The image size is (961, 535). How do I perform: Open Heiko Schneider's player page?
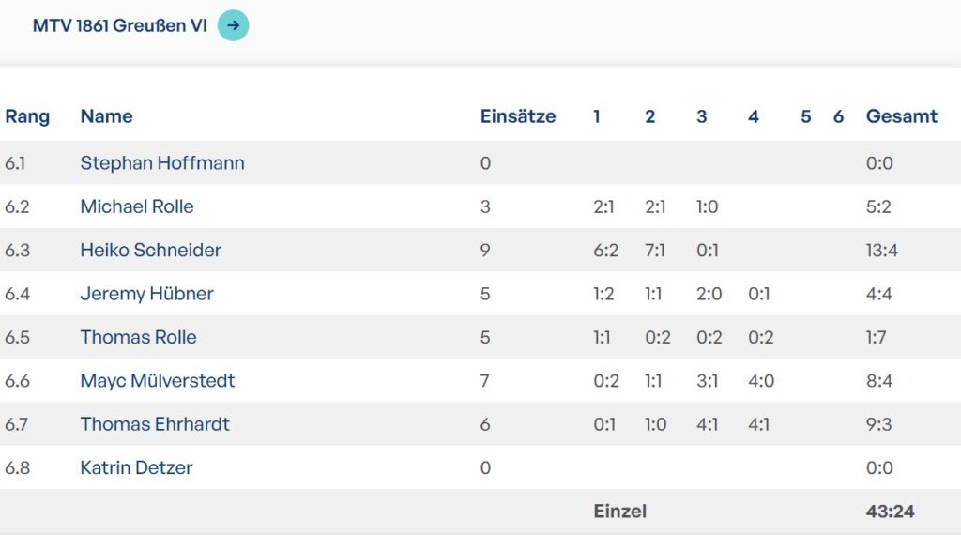click(151, 251)
